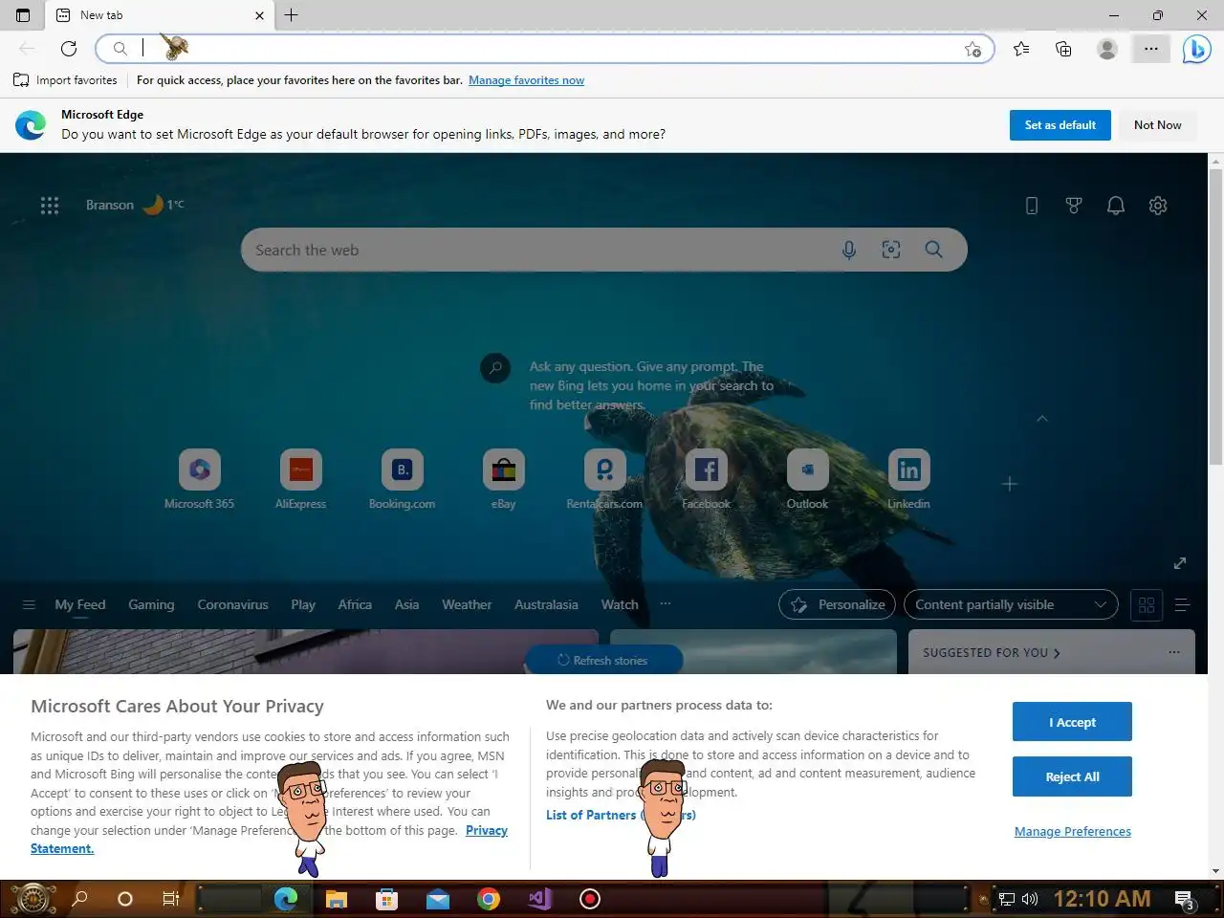Open List of Partners link

tap(621, 815)
